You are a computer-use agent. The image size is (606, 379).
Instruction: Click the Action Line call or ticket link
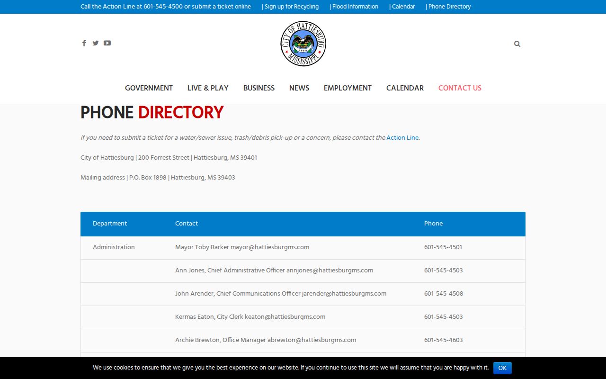[166, 7]
